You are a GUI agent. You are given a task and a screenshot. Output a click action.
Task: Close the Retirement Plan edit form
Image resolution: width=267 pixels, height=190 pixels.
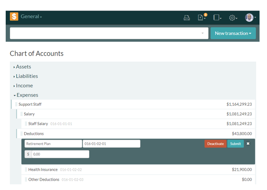248,144
